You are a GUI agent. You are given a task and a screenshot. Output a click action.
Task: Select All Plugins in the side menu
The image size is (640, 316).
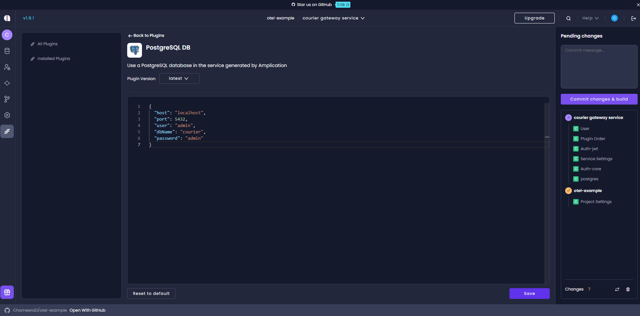point(47,44)
